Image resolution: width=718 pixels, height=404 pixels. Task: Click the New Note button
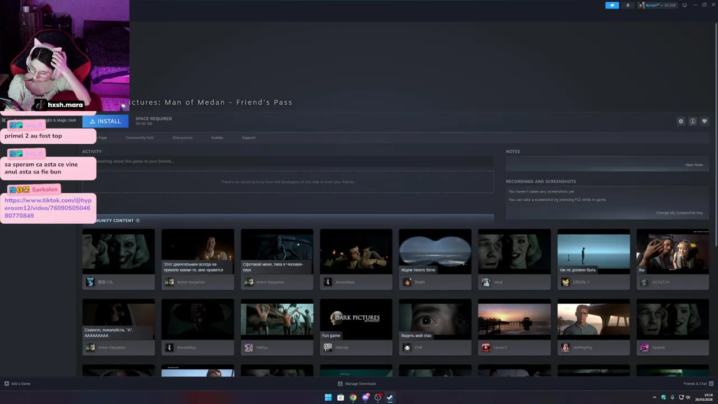[694, 165]
